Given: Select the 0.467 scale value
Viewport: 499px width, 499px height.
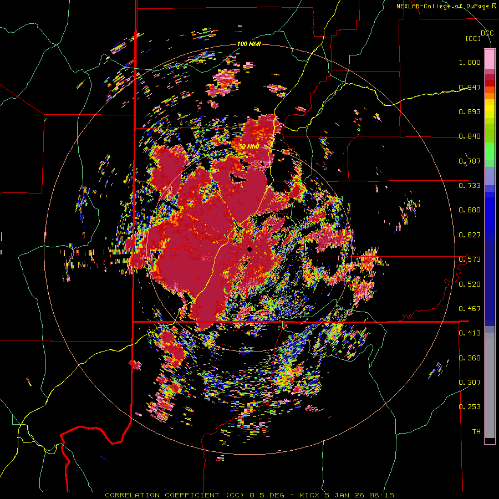Looking at the screenshot, I should [470, 309].
